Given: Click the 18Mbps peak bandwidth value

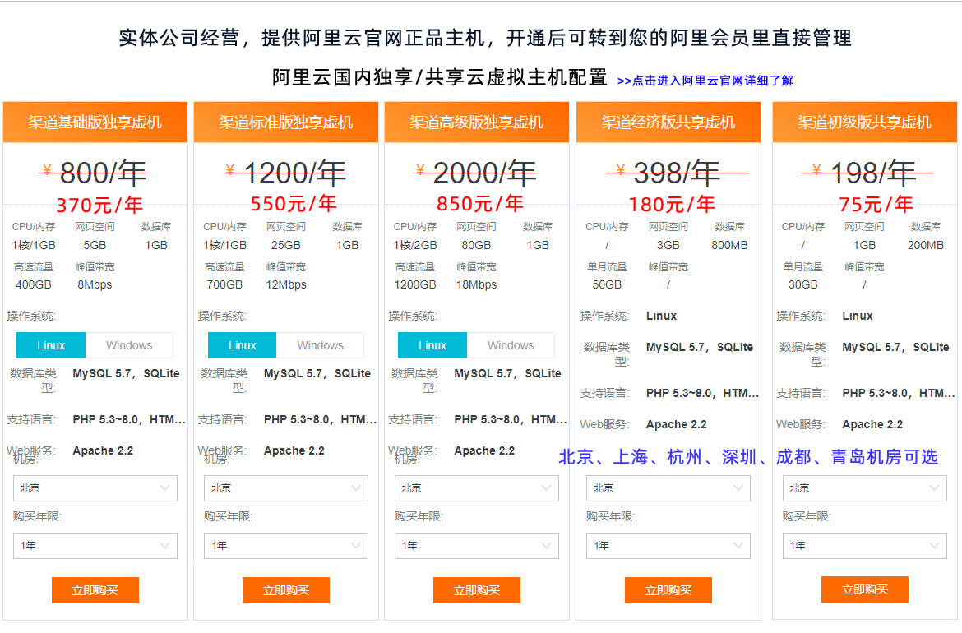Looking at the screenshot, I should click(476, 284).
